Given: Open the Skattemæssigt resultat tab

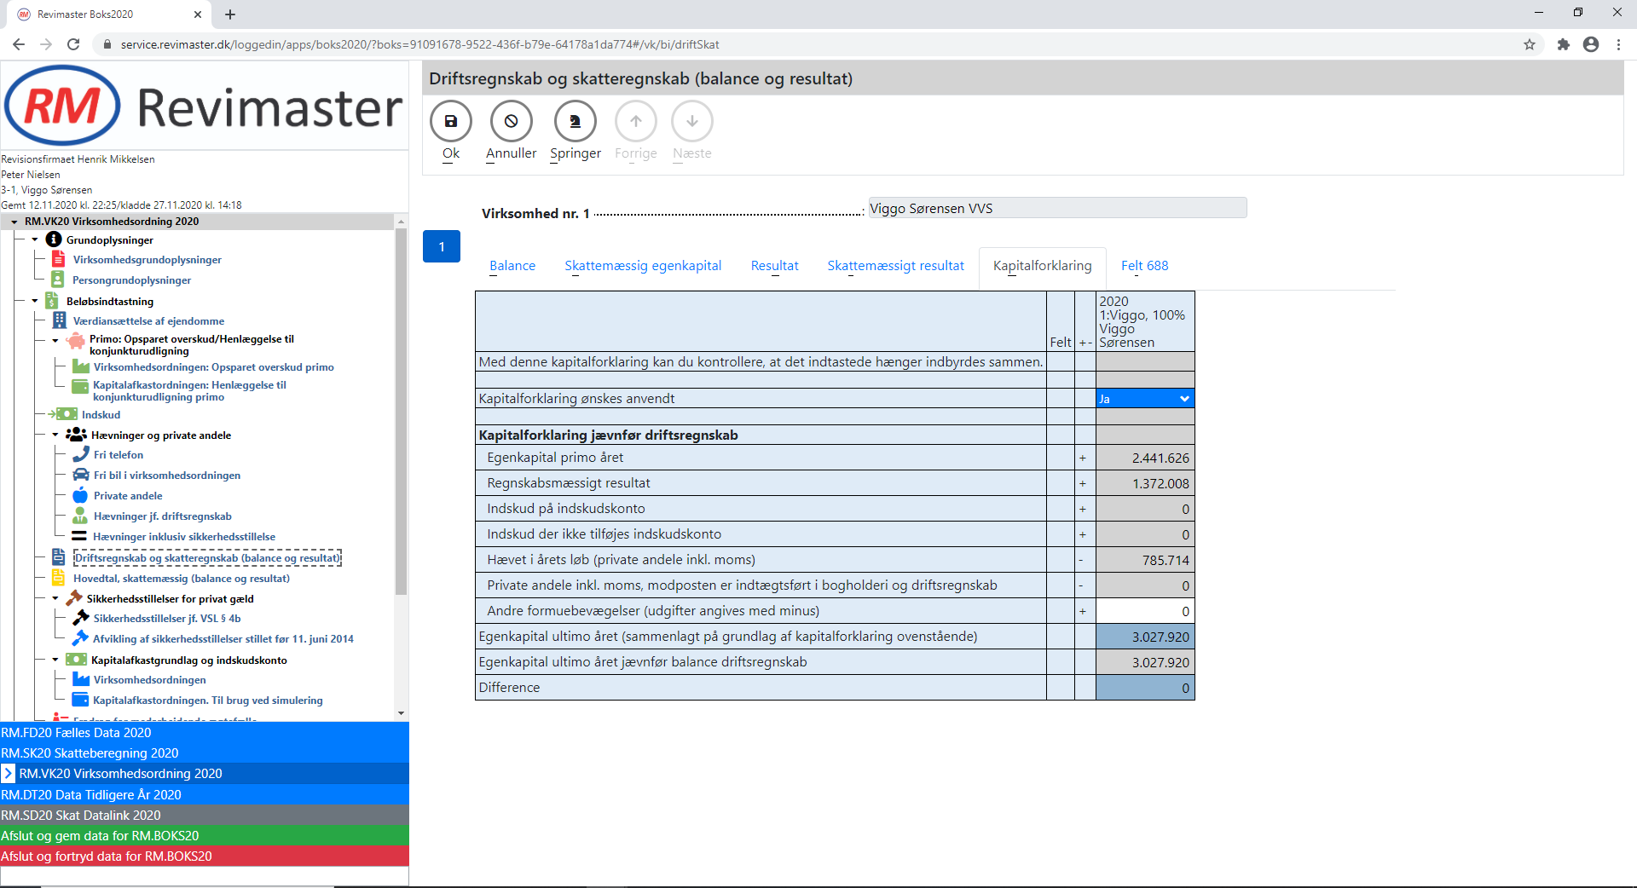Looking at the screenshot, I should (x=895, y=266).
